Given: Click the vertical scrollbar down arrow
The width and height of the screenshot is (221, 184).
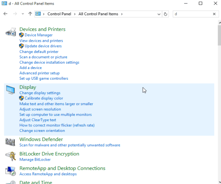Looking at the screenshot, I should click(219, 182).
